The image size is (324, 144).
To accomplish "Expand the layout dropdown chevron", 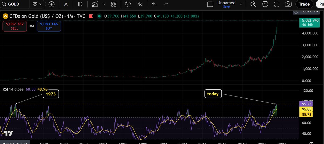I will tap(241, 4).
